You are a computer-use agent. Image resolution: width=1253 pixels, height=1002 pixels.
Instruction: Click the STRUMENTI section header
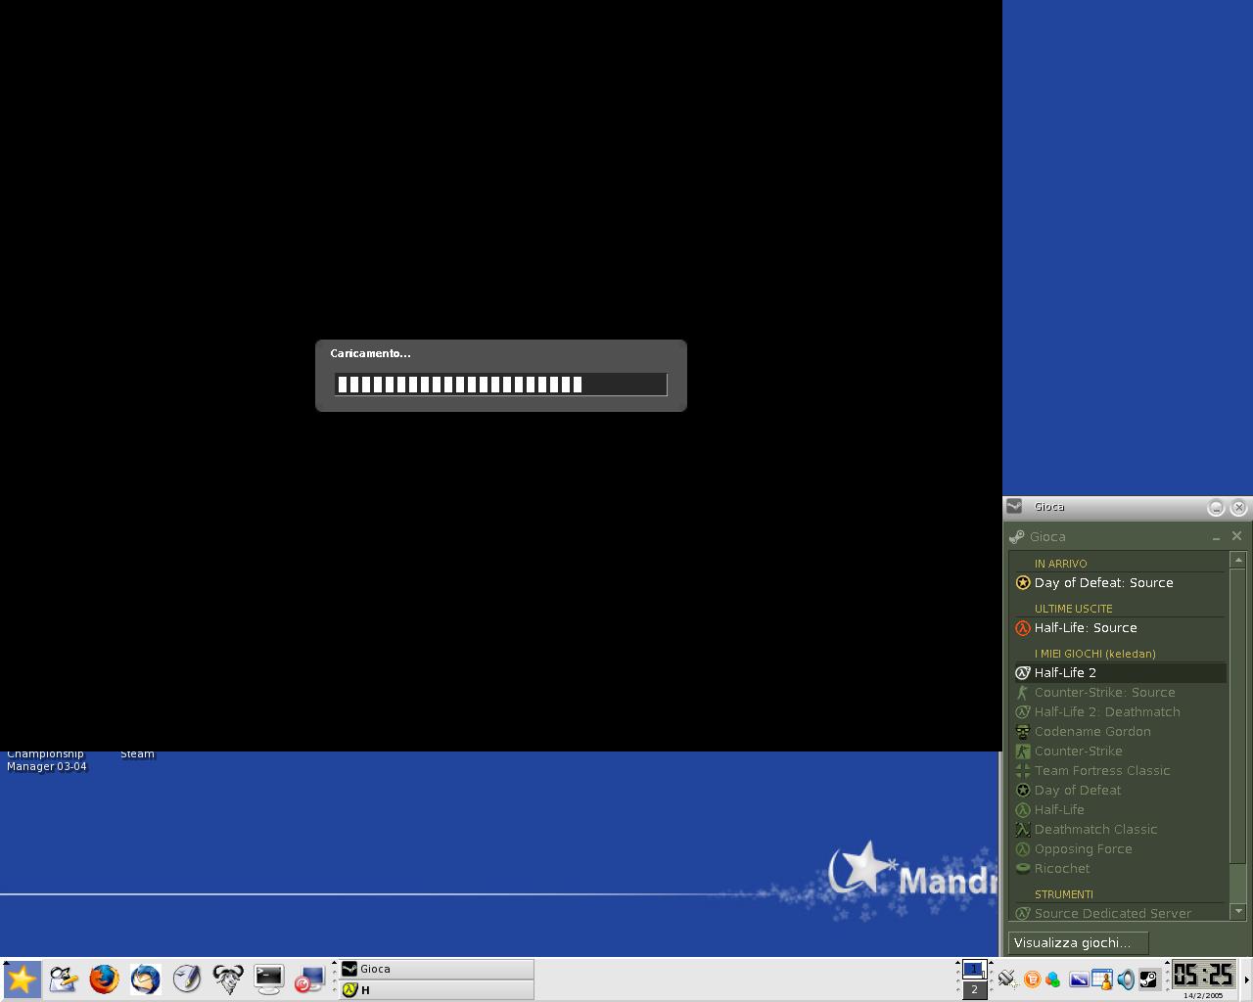1063,894
